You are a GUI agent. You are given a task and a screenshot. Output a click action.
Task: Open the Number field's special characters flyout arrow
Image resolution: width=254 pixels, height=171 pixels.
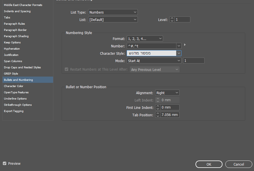(x=185, y=45)
